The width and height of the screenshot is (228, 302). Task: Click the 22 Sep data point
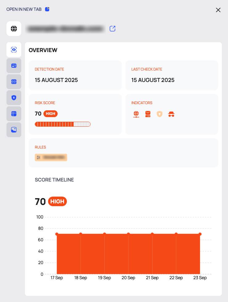coord(176,234)
